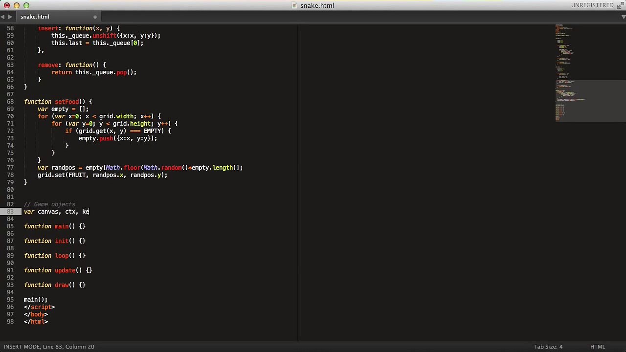Minimize window with yellow button
Screen dimensions: 626x352
point(17,5)
